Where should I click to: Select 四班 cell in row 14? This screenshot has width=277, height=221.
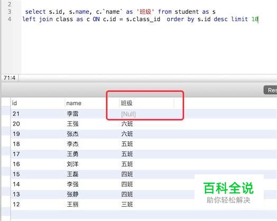pos(127,184)
